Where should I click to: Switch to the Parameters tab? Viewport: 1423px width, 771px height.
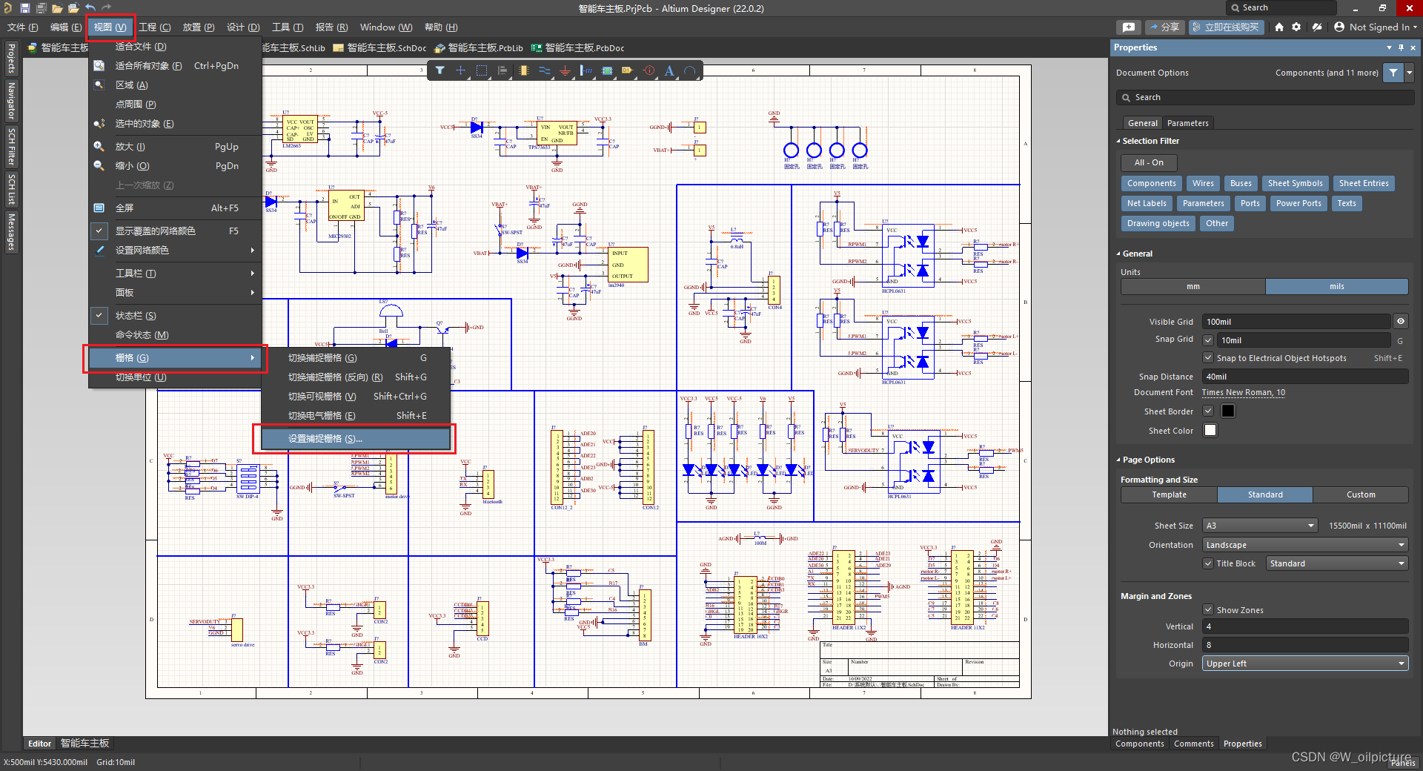[1187, 123]
